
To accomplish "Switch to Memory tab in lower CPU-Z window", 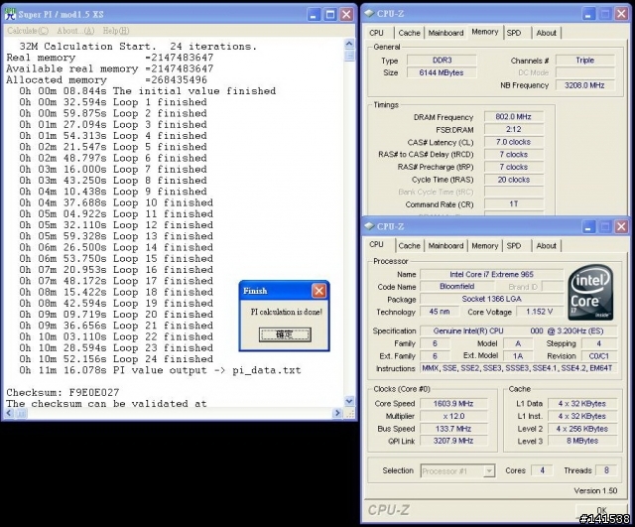I will click(485, 246).
